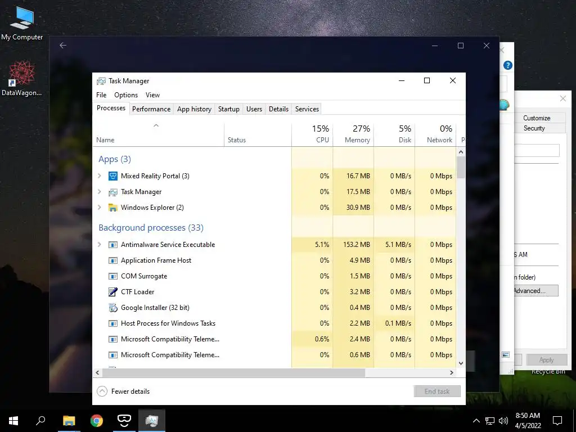Viewport: 576px width, 432px height.
Task: Expand the Task Manager process group
Action: pos(99,192)
